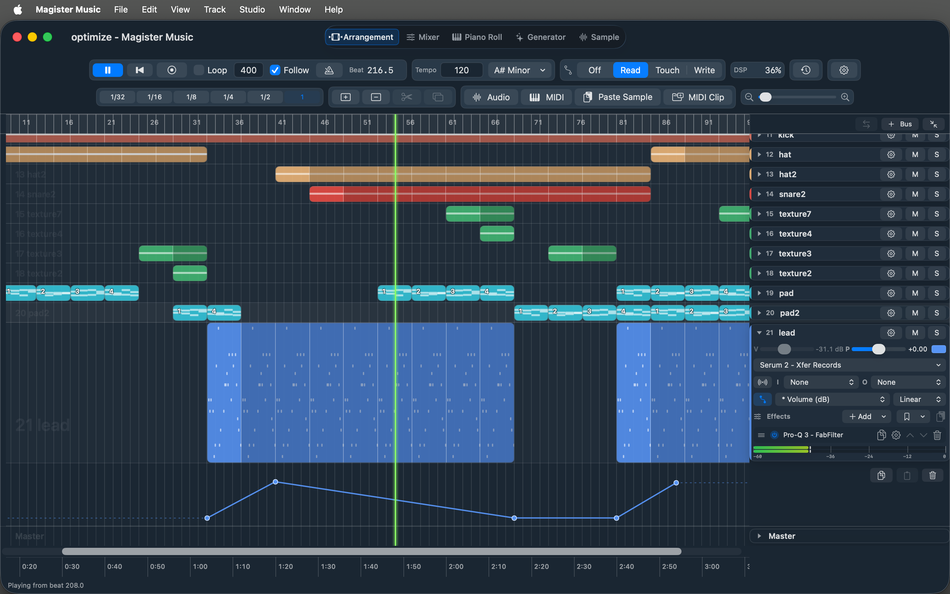The width and height of the screenshot is (950, 594).
Task: Expand the pad2 track
Action: [x=759, y=313]
